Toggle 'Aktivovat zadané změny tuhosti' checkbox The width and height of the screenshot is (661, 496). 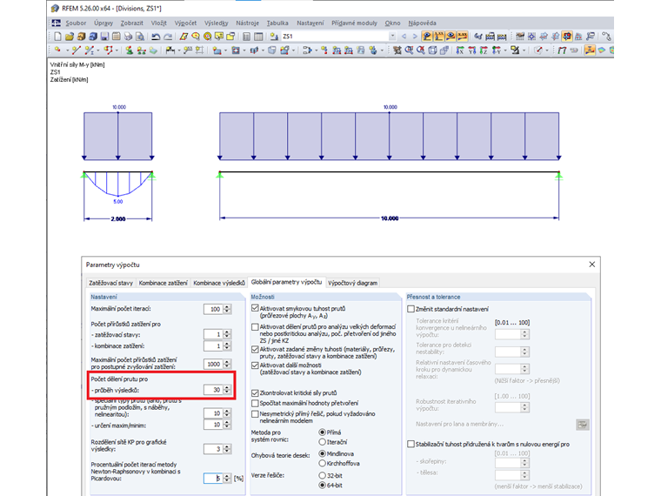coord(255,349)
